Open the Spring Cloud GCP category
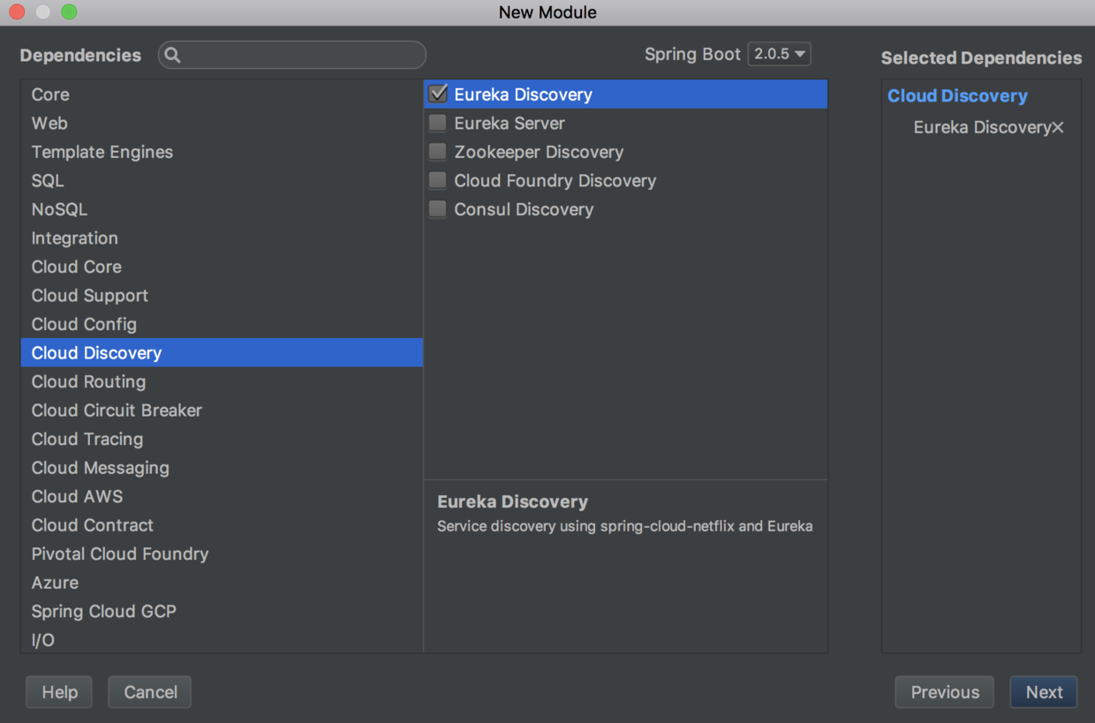Image resolution: width=1095 pixels, height=723 pixels. point(222,611)
